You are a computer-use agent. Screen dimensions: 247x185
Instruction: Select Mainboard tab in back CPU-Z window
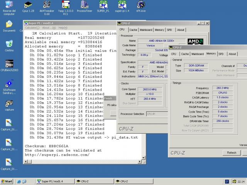click(x=146, y=30)
